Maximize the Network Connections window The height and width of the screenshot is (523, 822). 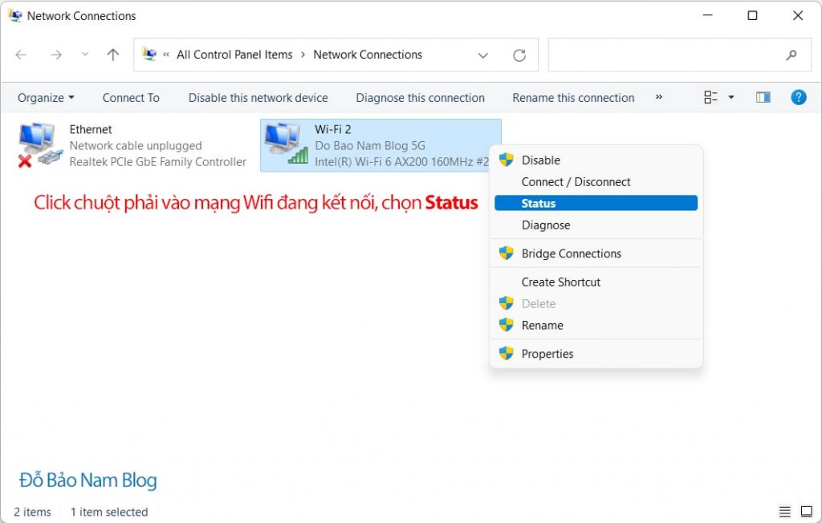pos(752,15)
